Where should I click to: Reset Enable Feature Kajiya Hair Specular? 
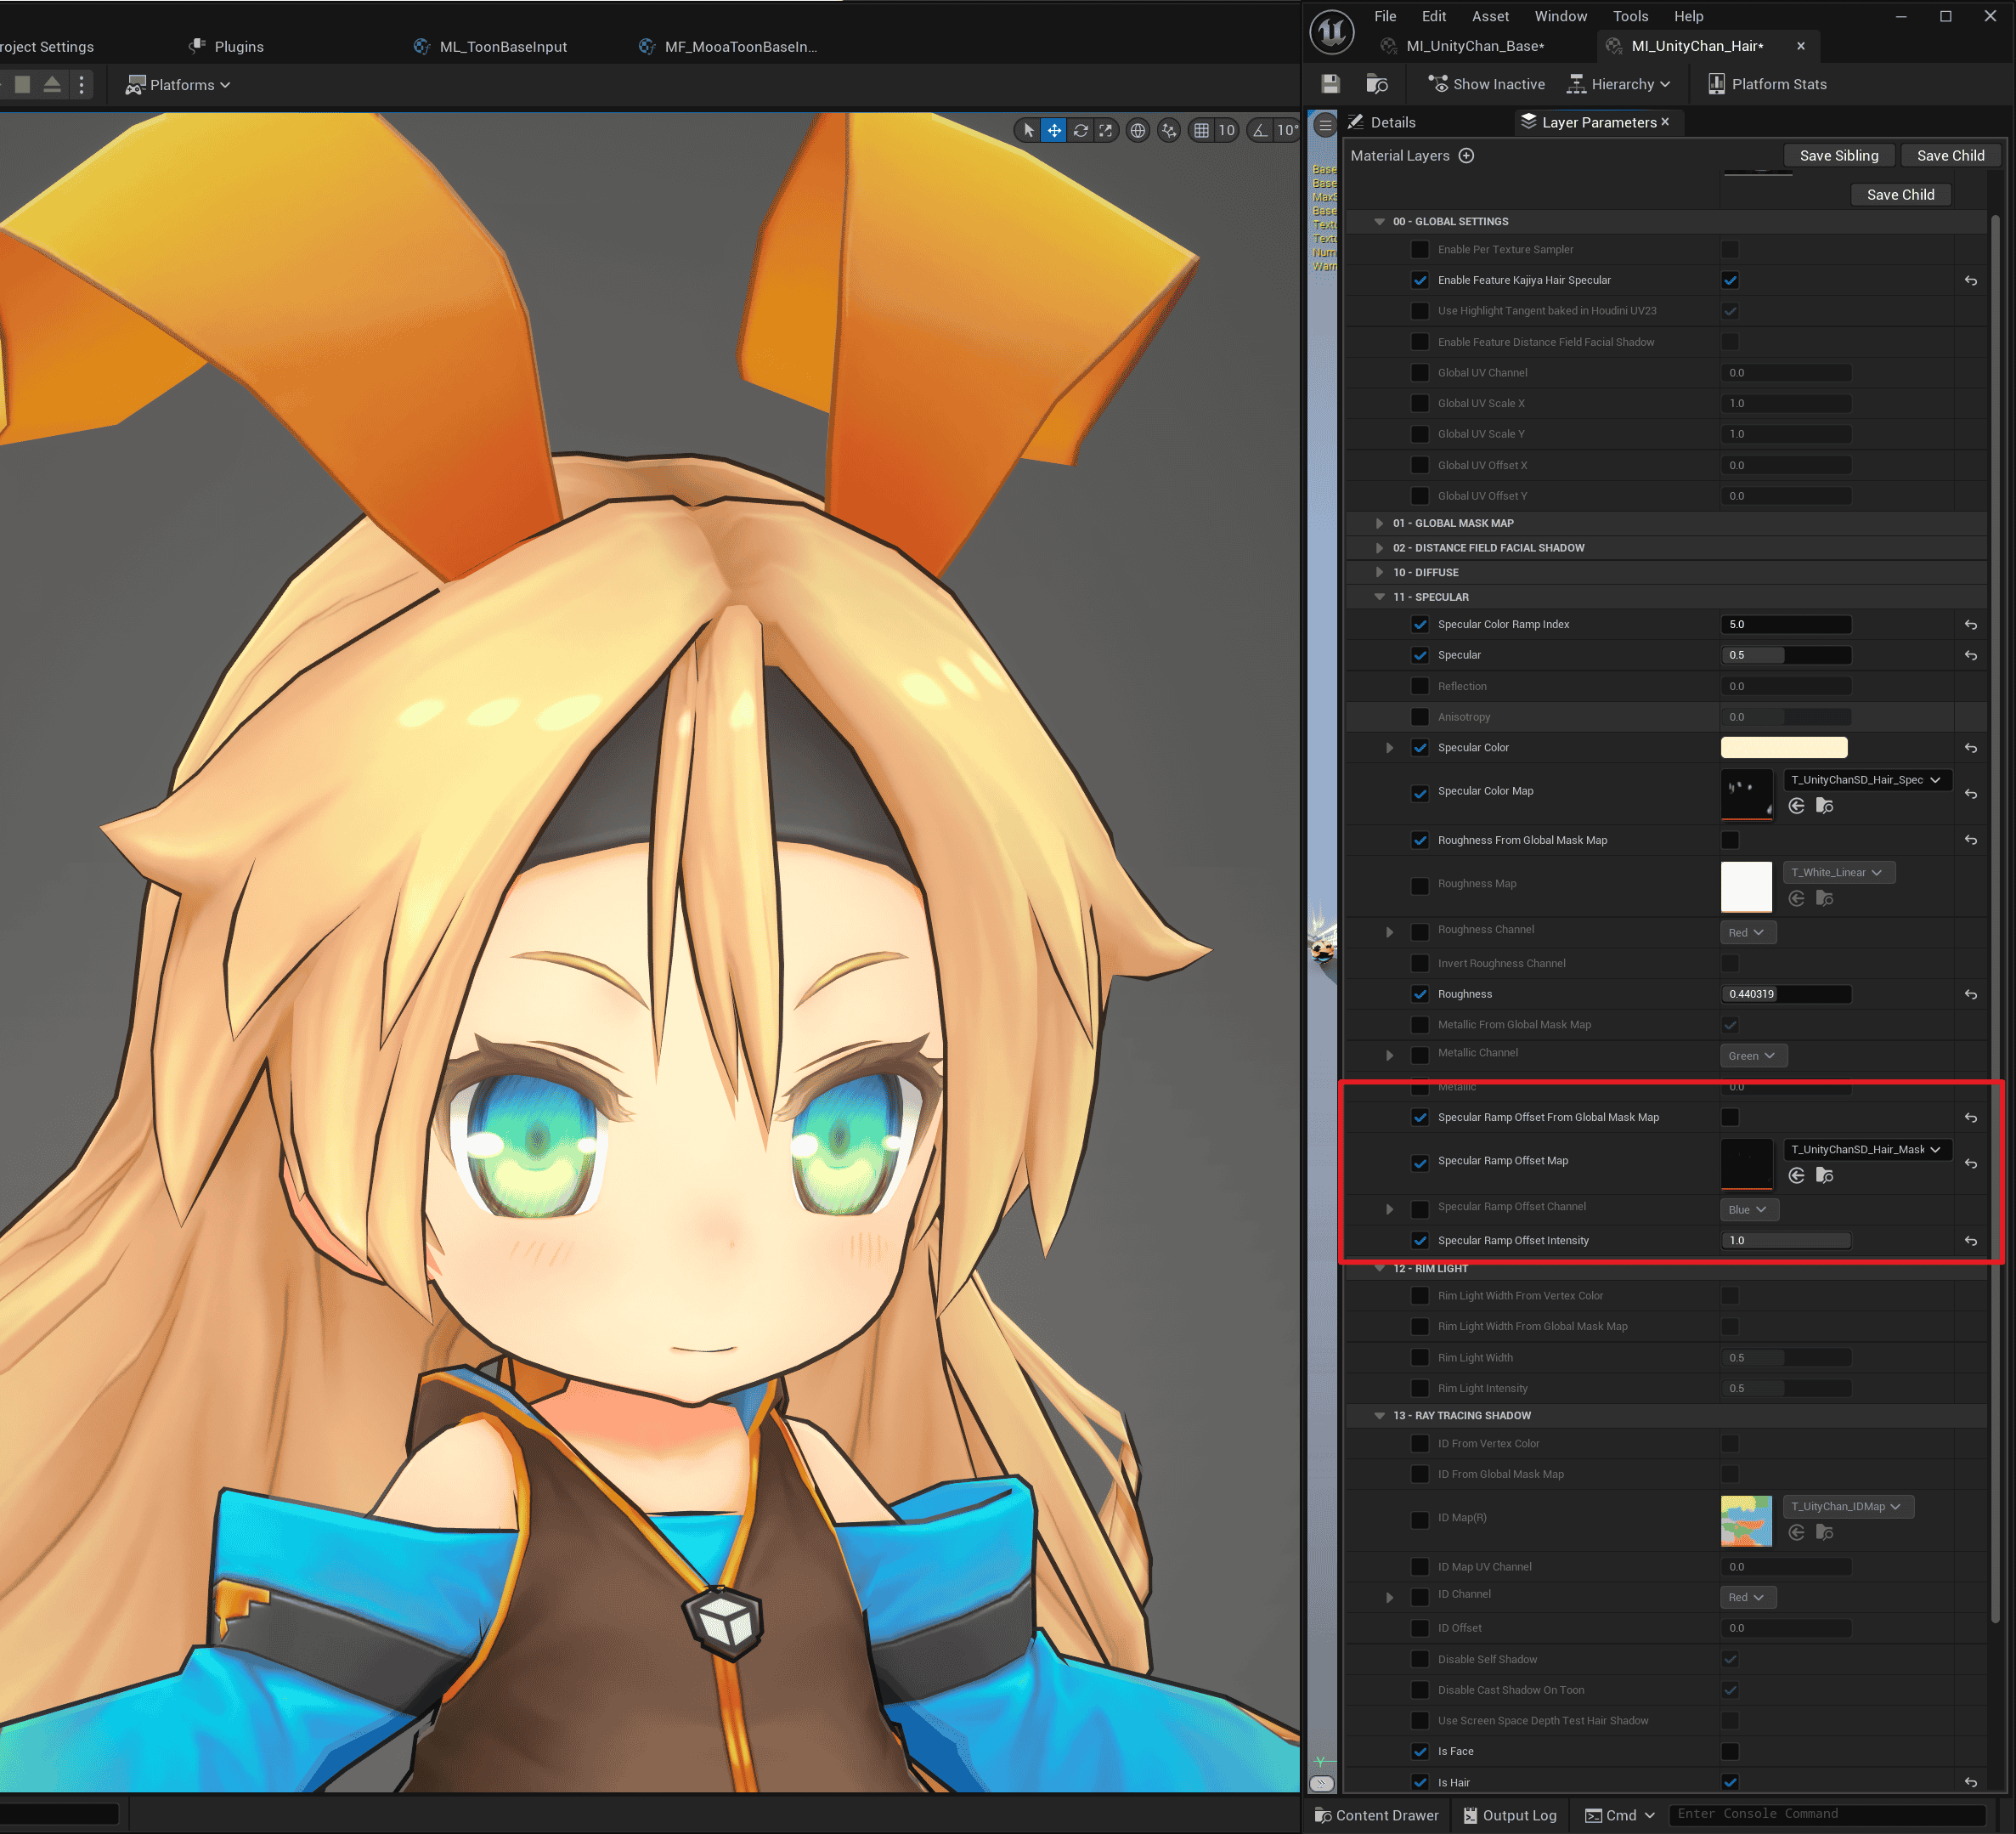[x=1970, y=280]
